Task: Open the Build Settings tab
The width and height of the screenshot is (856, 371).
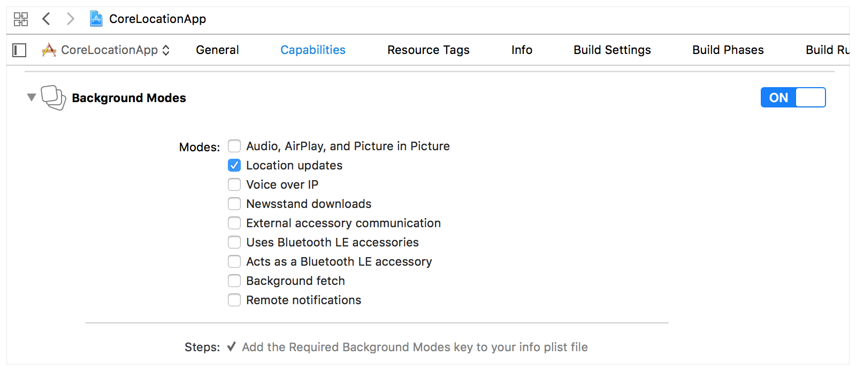Action: [x=612, y=50]
